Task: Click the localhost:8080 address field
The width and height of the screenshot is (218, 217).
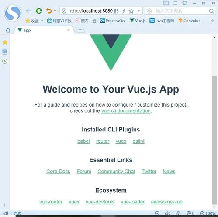Action: (x=90, y=11)
